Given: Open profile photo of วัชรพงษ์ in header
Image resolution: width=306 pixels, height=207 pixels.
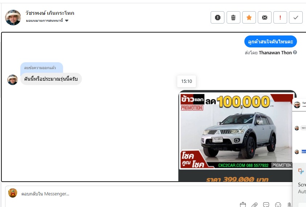Looking at the screenshot, I should click(x=13, y=17).
